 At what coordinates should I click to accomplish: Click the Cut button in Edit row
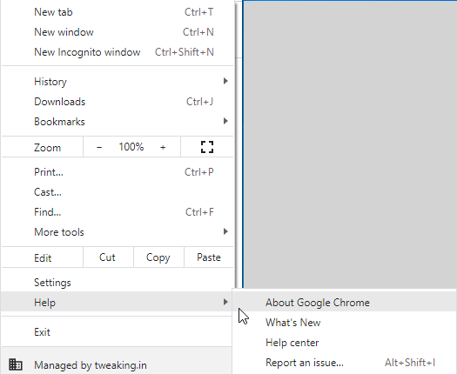pyautogui.click(x=108, y=257)
